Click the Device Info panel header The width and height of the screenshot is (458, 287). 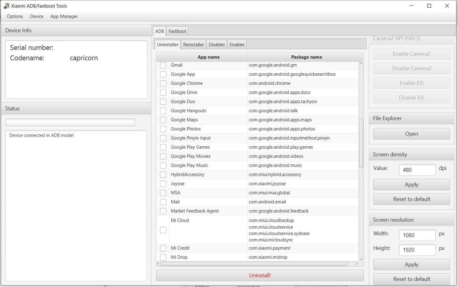click(x=76, y=30)
